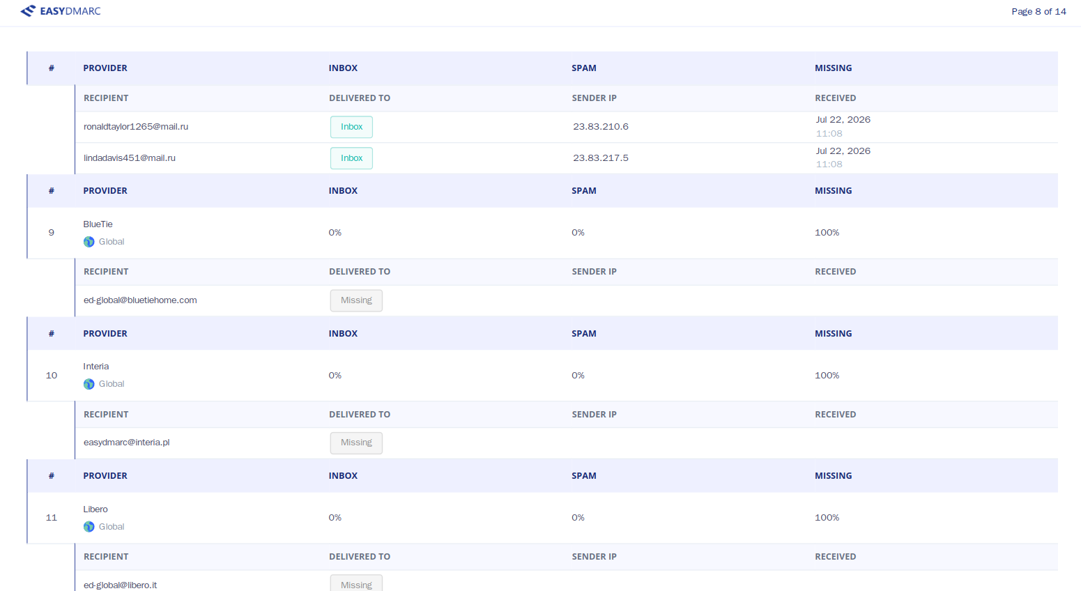Click Inbox badge for lindadavis451@mail.ru
The image size is (1081, 591).
351,158
